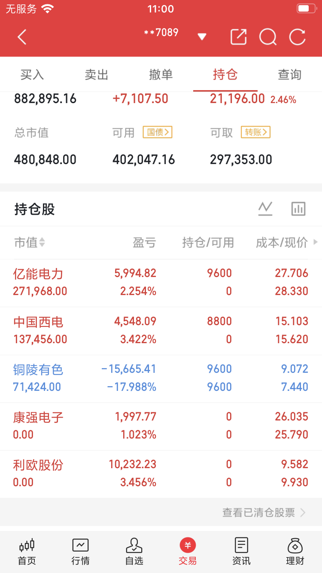The width and height of the screenshot is (322, 573).
Task: Tap the 盈亏 column header
Action: click(x=144, y=243)
